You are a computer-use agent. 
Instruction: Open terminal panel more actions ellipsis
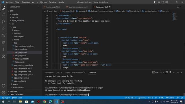point(174,72)
